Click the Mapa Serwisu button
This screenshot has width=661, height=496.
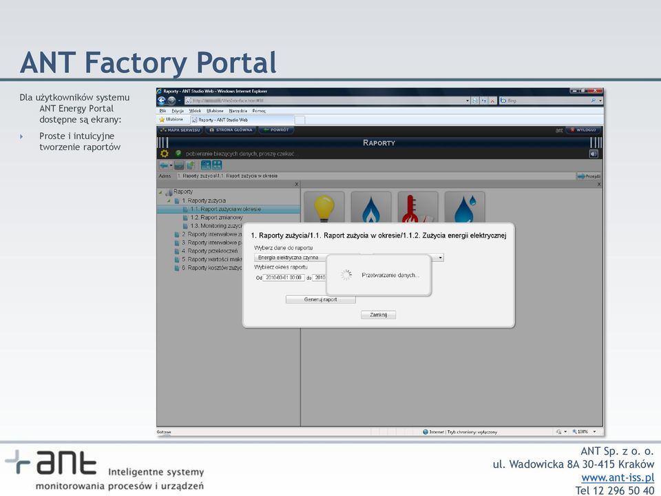[180, 130]
